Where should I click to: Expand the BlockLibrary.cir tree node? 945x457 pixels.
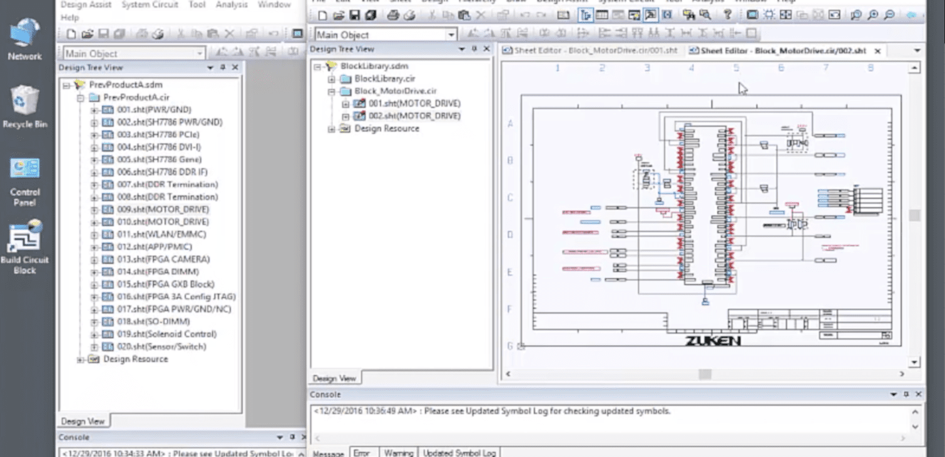click(332, 79)
